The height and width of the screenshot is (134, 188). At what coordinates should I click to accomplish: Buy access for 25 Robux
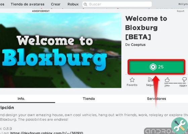pyautogui.click(x=156, y=67)
